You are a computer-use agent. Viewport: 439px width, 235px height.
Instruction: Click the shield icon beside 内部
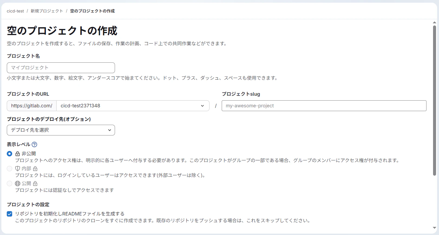(x=18, y=169)
